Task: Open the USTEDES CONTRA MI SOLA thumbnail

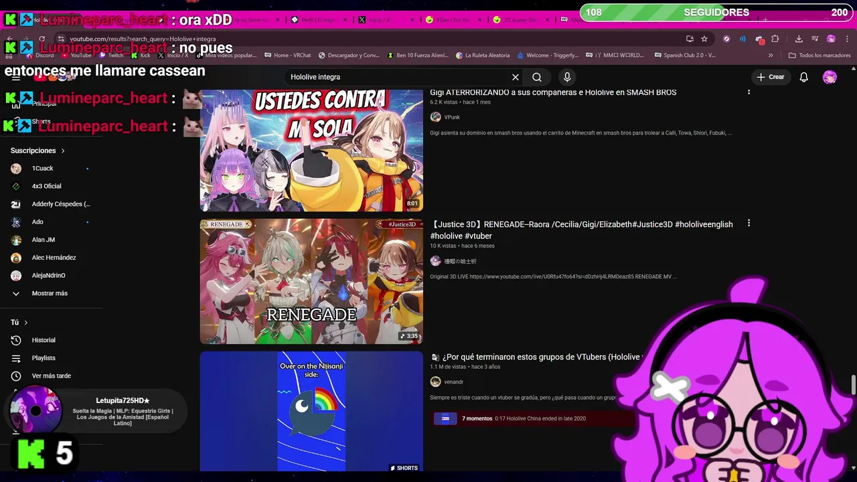Action: pos(311,150)
